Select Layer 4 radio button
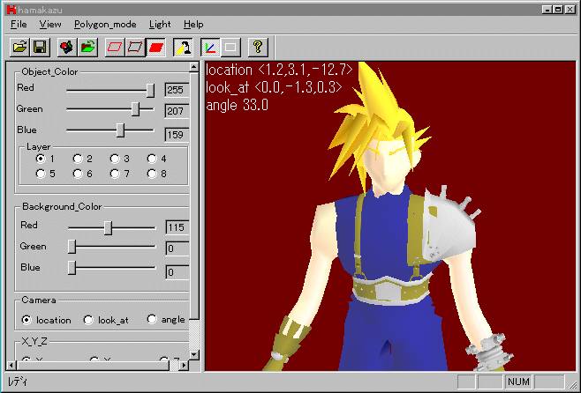This screenshot has height=393, width=581. pos(152,159)
